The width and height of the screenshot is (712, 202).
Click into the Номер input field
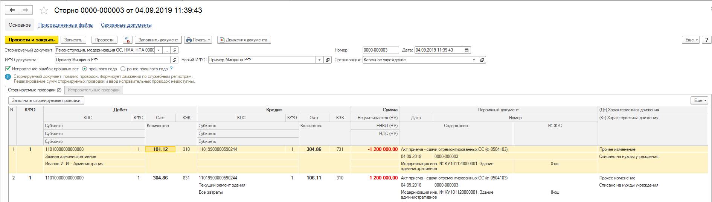[x=380, y=50]
